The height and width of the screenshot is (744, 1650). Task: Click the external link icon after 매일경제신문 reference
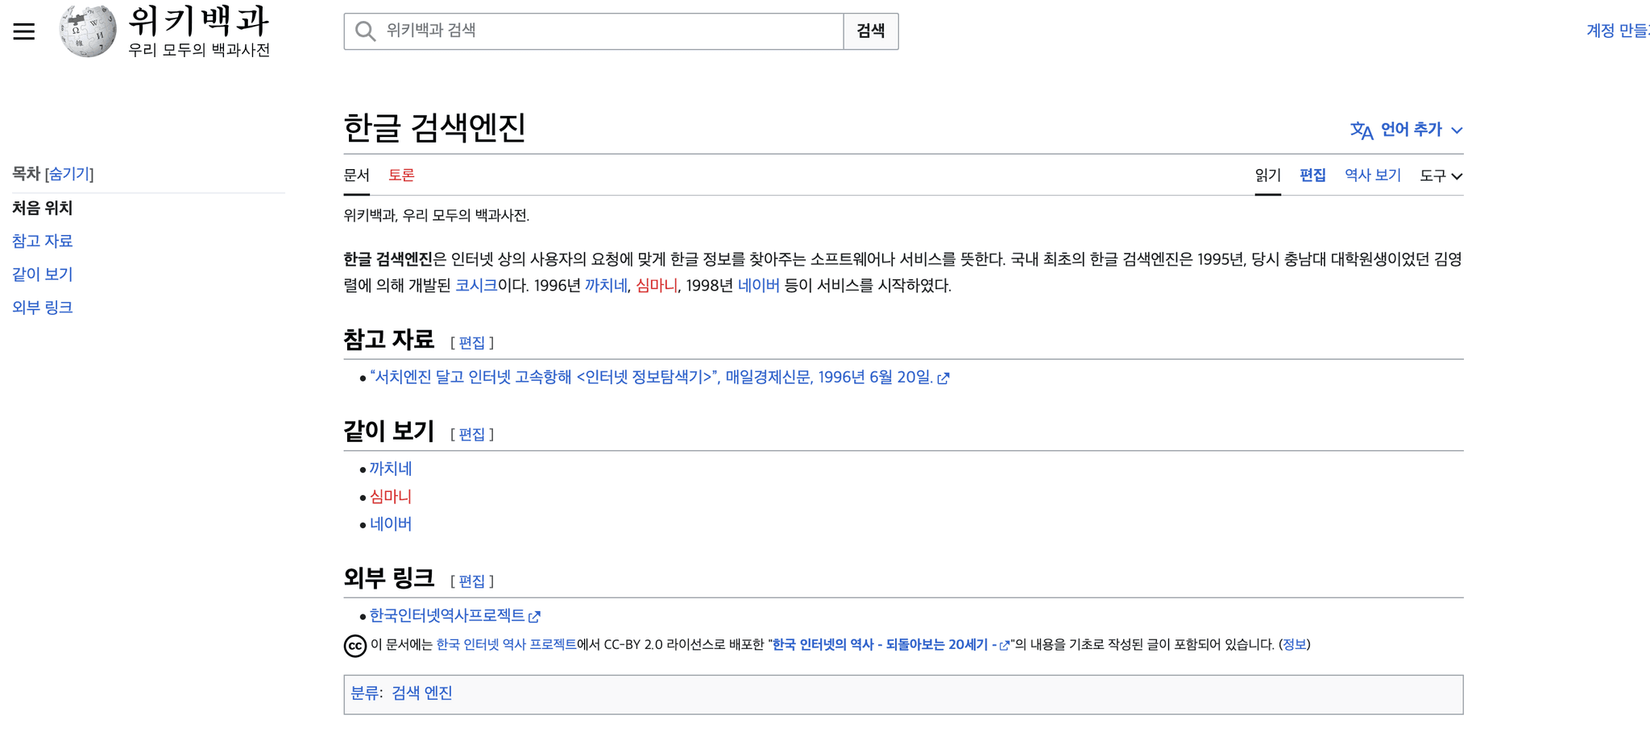pyautogui.click(x=944, y=378)
